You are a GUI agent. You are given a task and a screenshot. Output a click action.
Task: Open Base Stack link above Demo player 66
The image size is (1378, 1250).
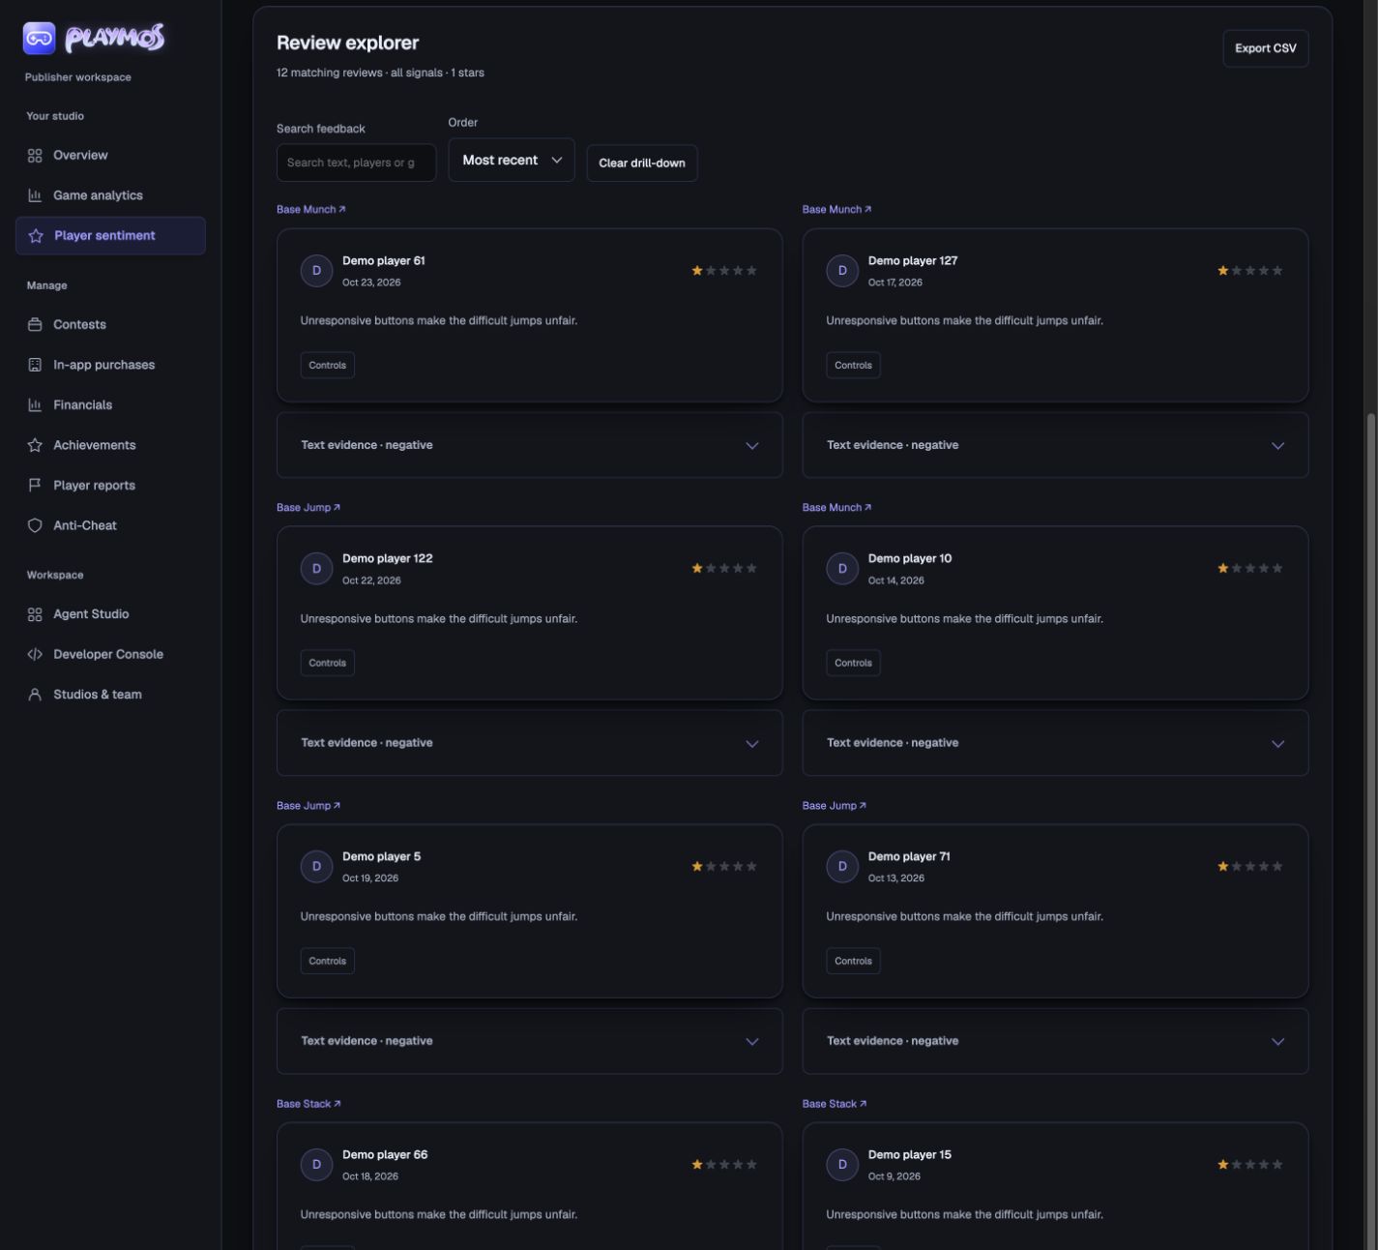308,1103
